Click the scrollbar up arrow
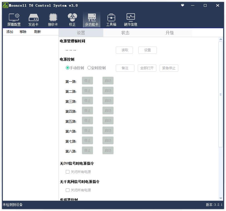The height and width of the screenshot is (211, 226). coord(221,39)
